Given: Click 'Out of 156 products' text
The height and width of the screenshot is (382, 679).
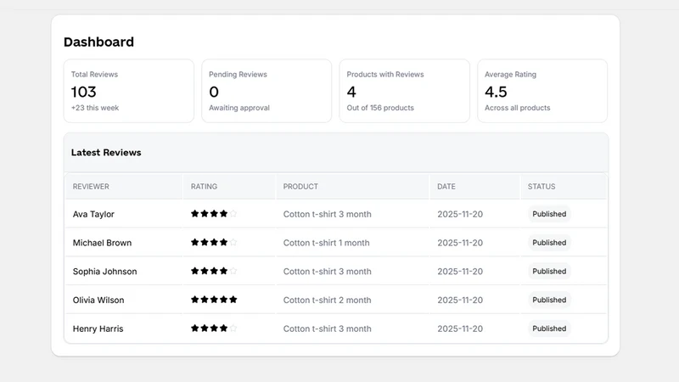Looking at the screenshot, I should 380,108.
